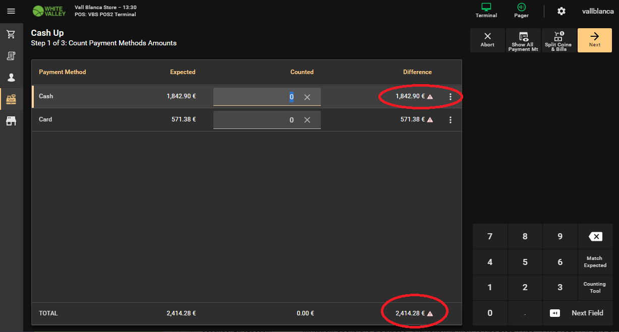Open the shopping cart sales view
The width and height of the screenshot is (619, 332).
click(11, 34)
